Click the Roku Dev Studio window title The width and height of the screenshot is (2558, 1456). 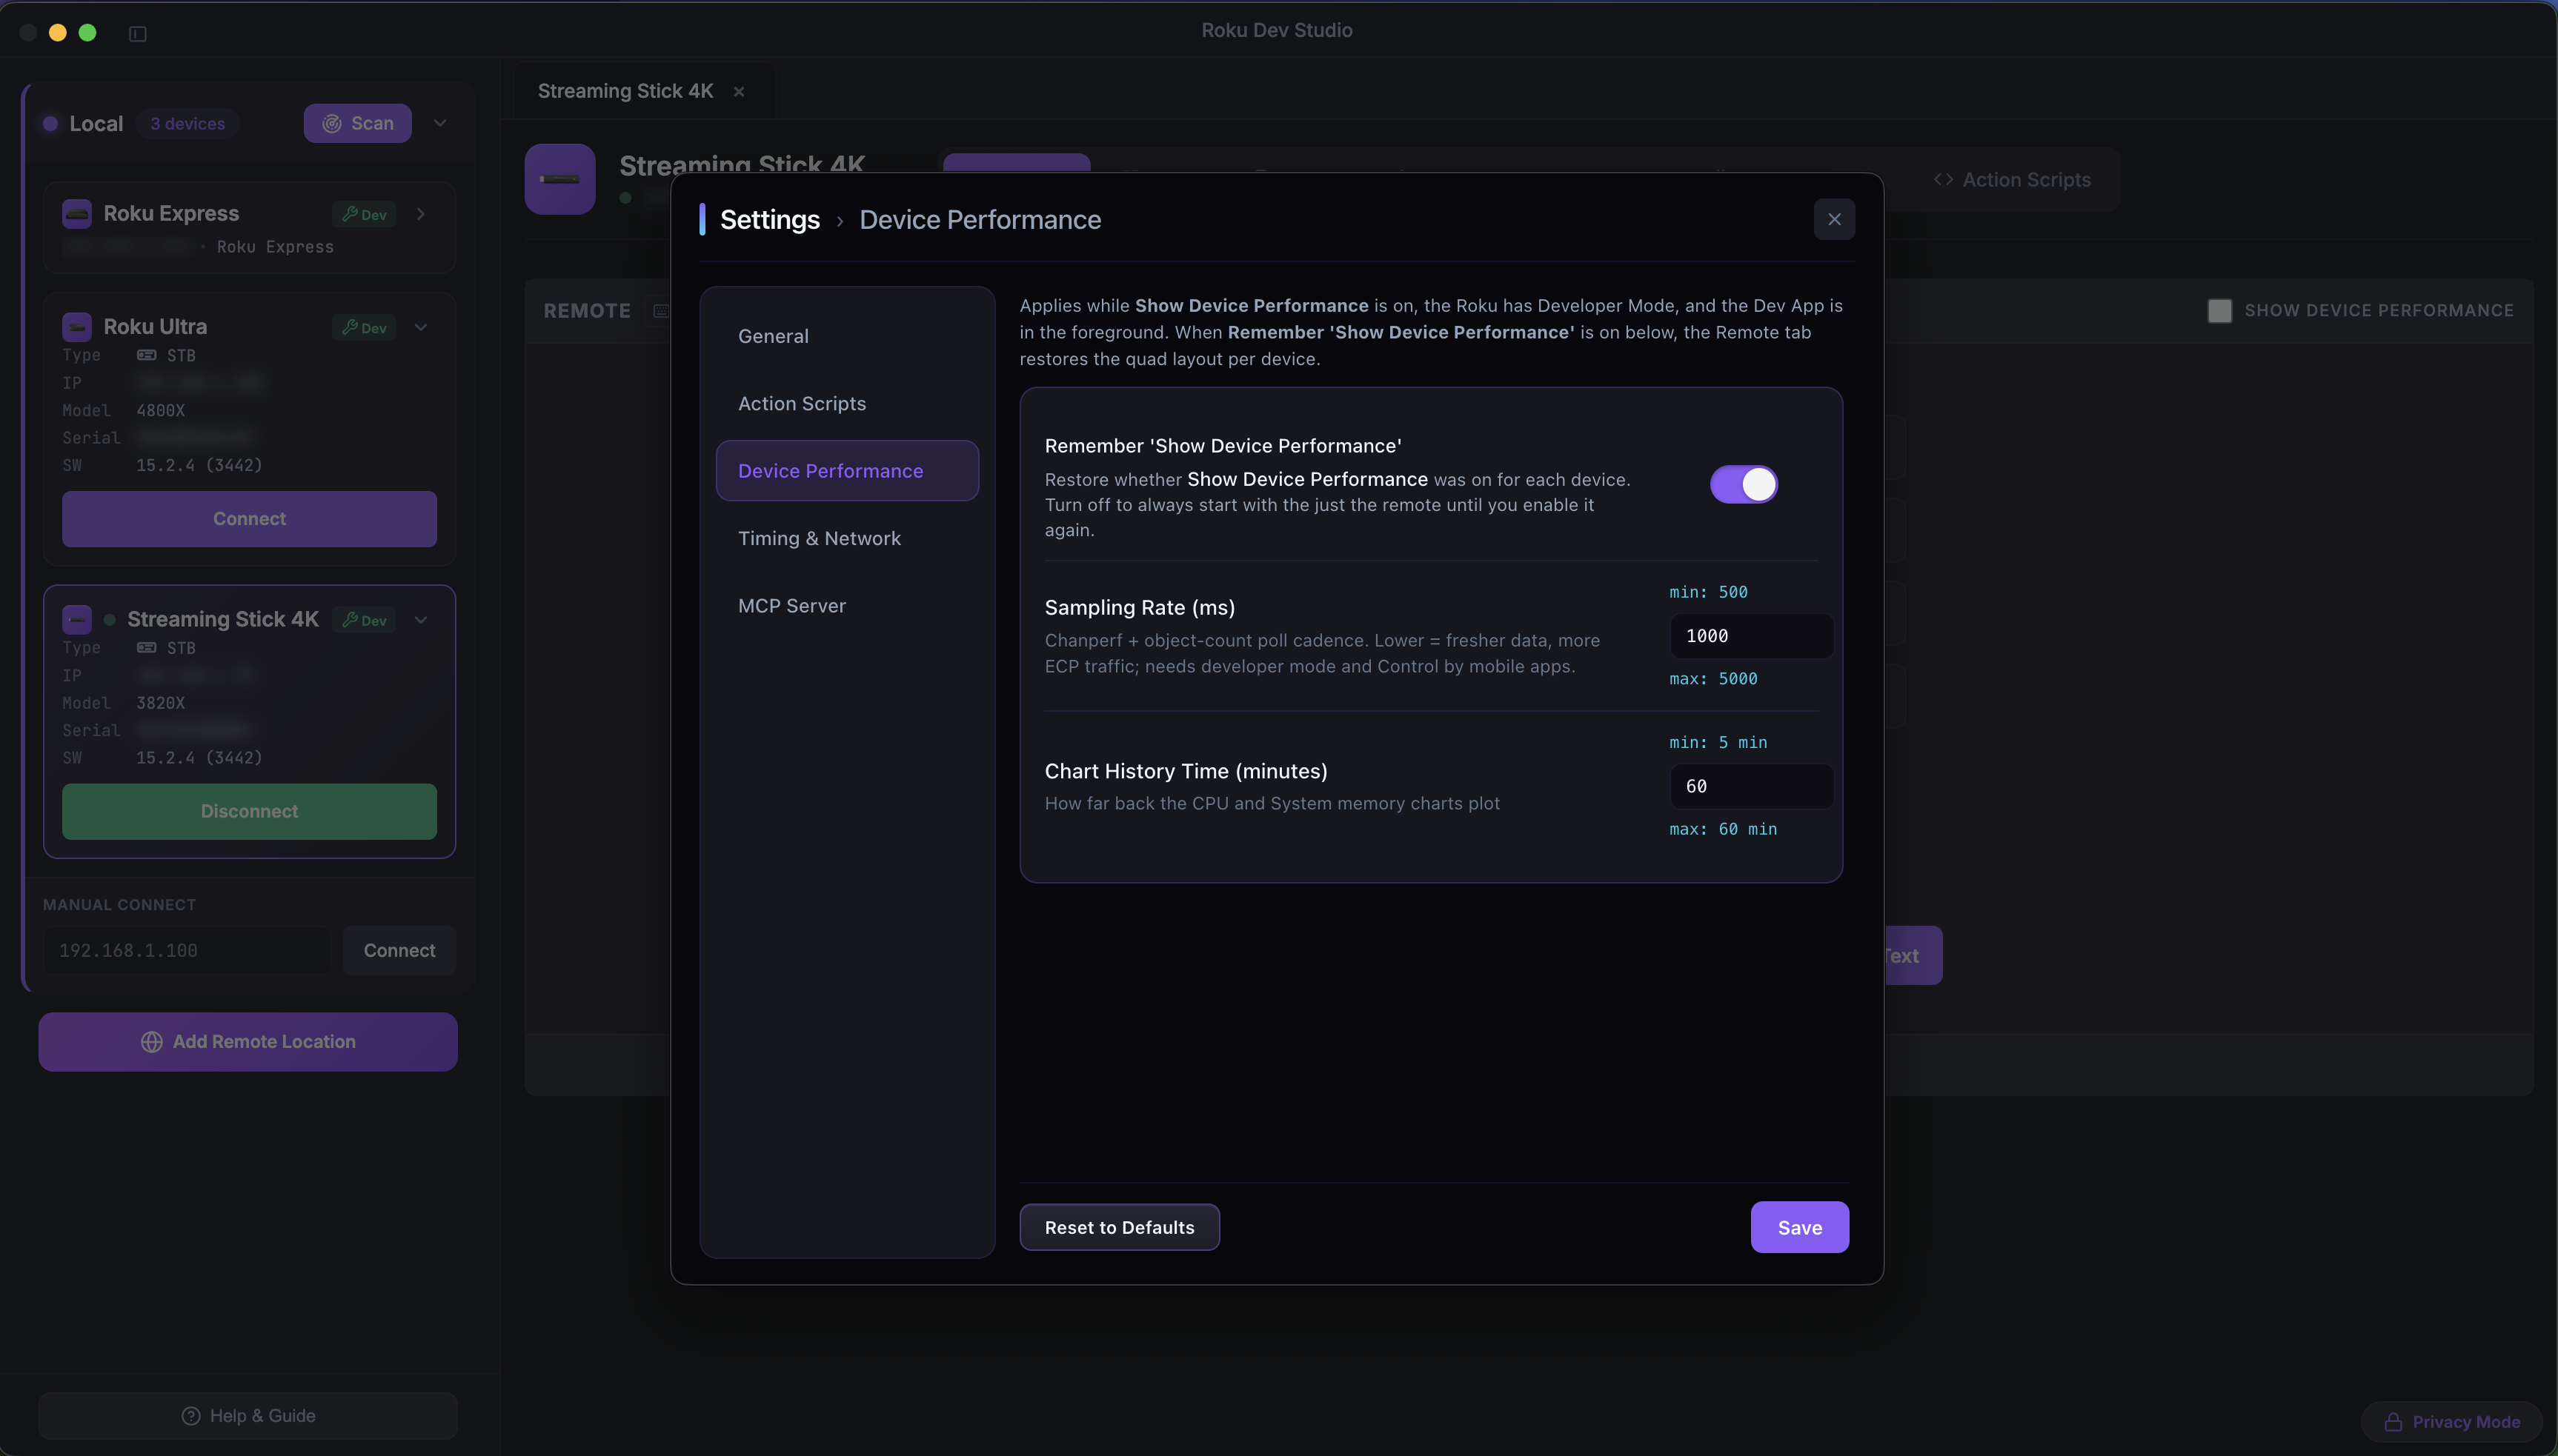1277,30
